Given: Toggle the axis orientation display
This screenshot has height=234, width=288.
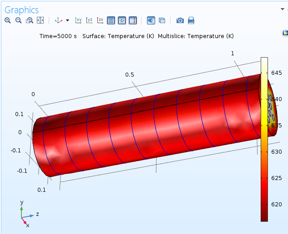Looking at the screenshot, I should click(x=122, y=20).
